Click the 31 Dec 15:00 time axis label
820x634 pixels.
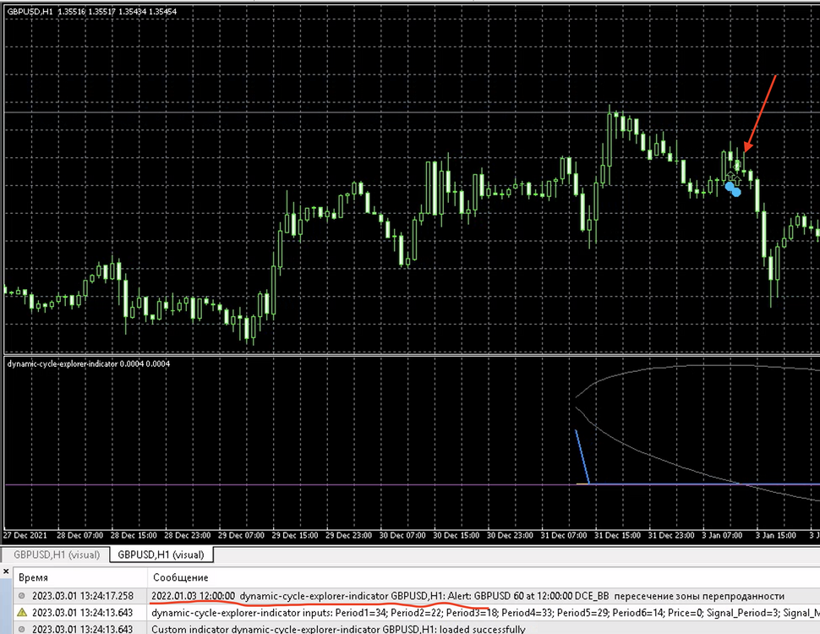coord(618,535)
